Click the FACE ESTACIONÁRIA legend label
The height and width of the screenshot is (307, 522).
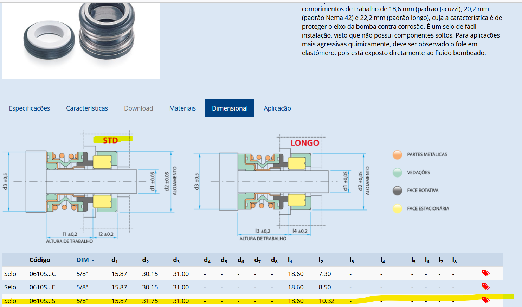pyautogui.click(x=428, y=208)
